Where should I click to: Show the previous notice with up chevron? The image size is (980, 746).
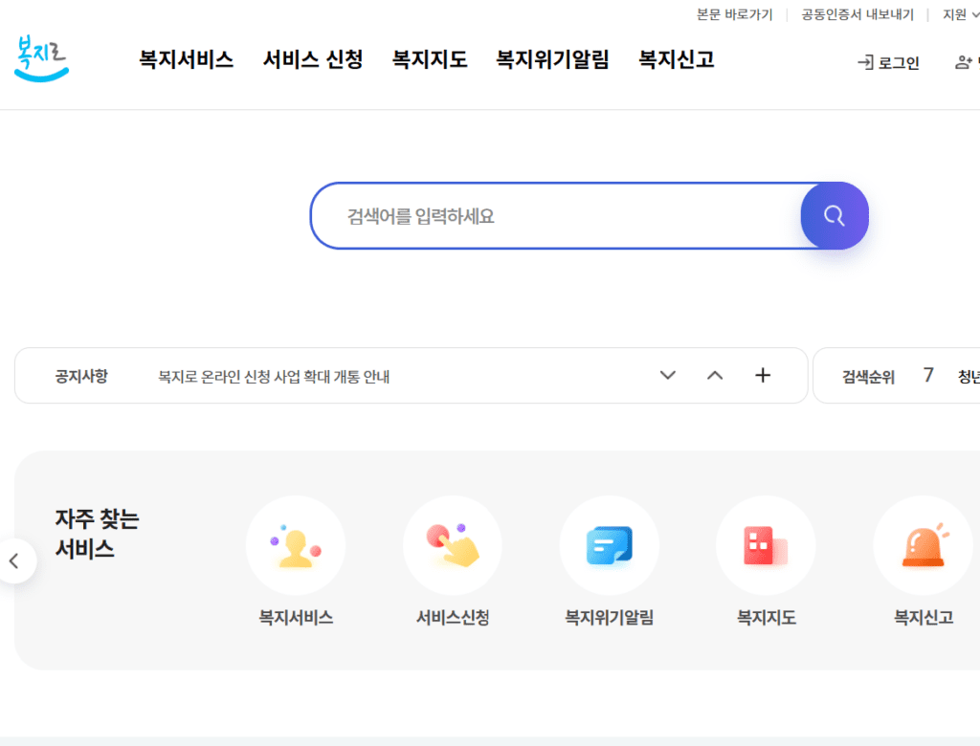click(x=715, y=375)
